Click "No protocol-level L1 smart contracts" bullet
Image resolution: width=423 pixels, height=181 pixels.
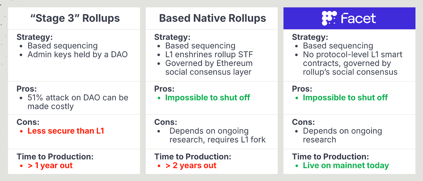click(x=352, y=59)
